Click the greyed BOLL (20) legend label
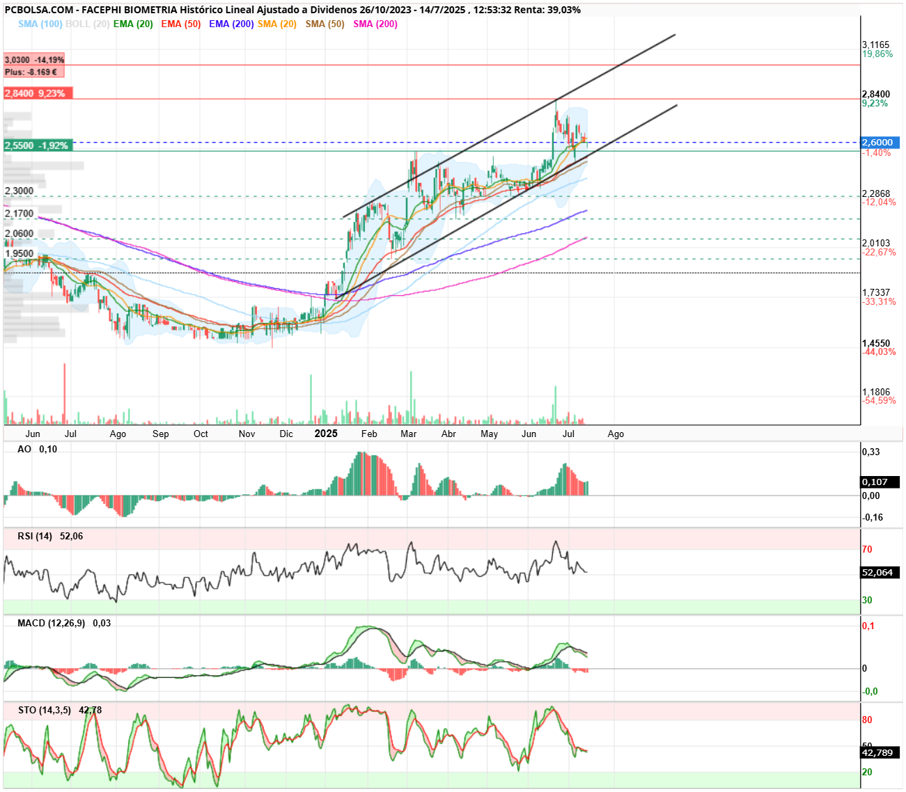The width and height of the screenshot is (906, 792). point(87,24)
